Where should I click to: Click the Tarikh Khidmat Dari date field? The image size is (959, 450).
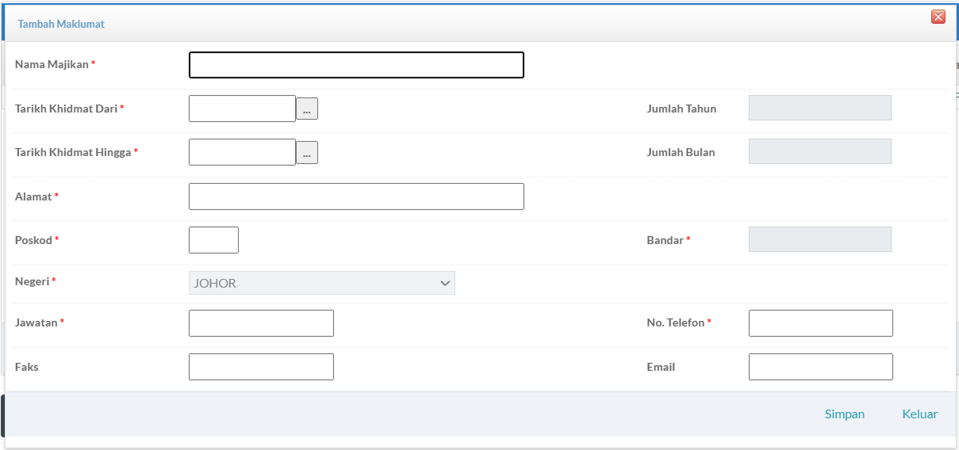pos(242,109)
